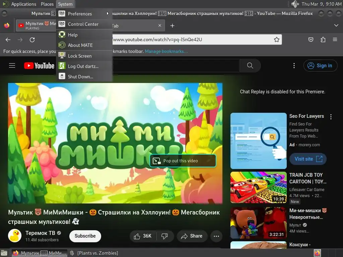Open the Ми-ми-мишки Невероятные video title
Viewport: 343px width, 257px height.
[308, 214]
